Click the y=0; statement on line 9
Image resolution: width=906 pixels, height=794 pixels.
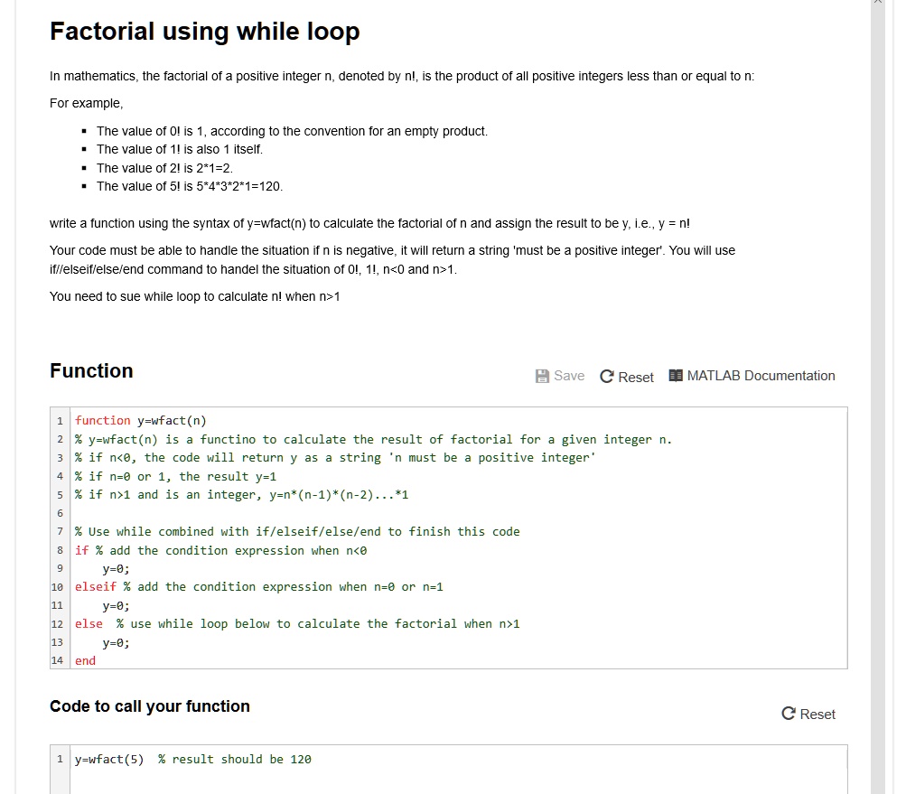tap(117, 569)
